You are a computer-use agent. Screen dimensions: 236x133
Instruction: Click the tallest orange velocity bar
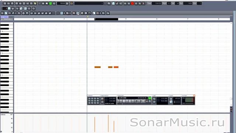[x=108, y=123]
